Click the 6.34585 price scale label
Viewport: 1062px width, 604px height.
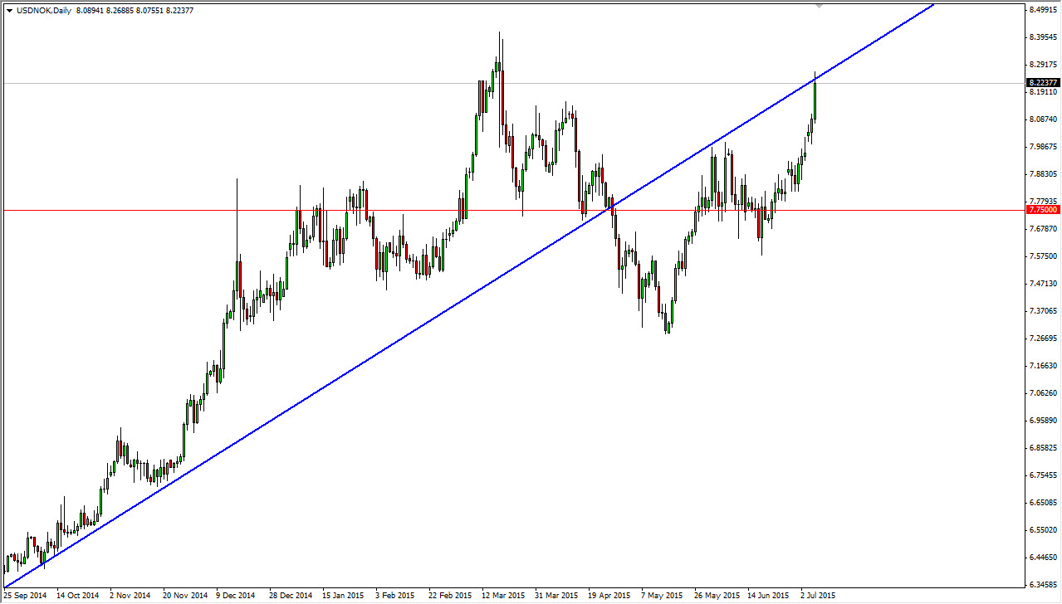click(1043, 583)
